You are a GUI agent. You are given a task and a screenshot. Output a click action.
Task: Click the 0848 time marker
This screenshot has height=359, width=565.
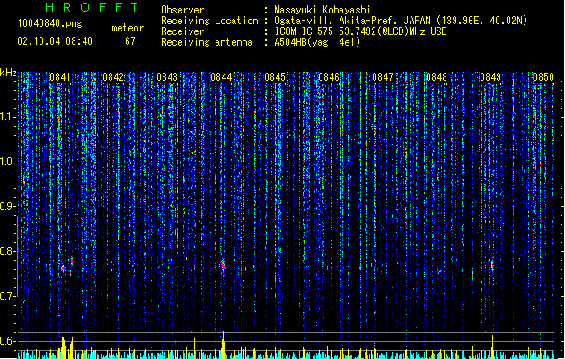coord(437,77)
